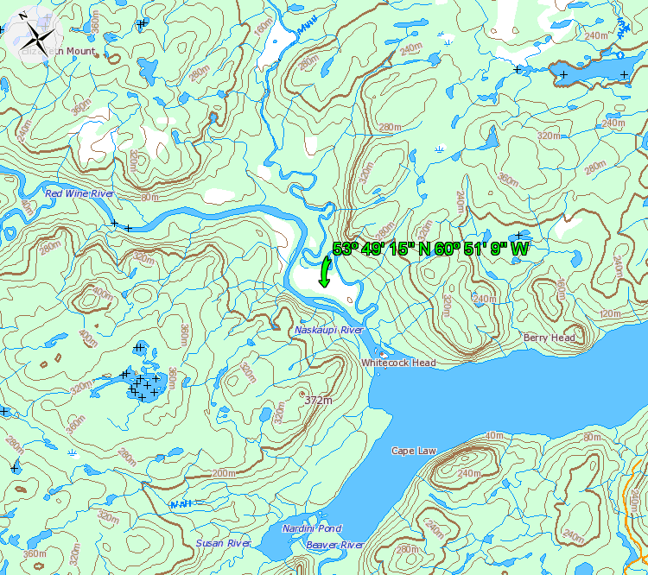Select the Naskaupi River label

tap(329, 330)
